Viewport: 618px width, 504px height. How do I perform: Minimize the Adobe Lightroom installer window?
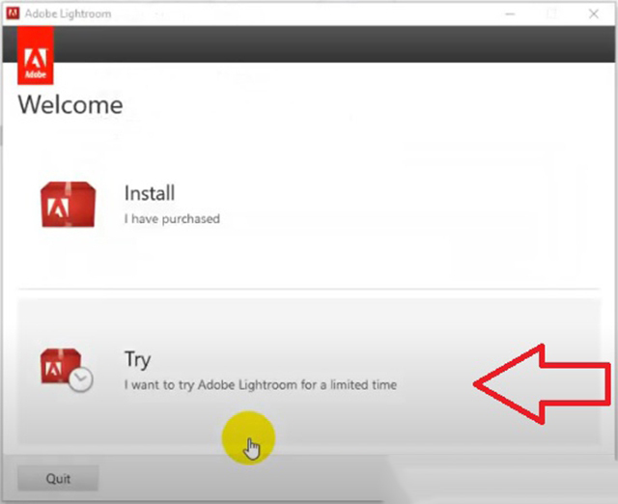pyautogui.click(x=511, y=14)
